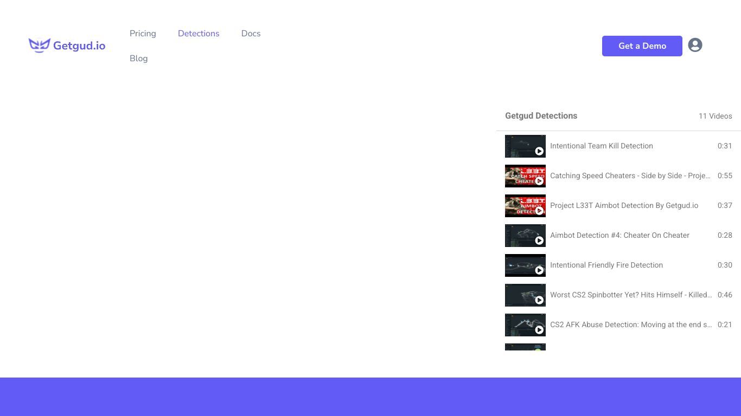Play the Project L33T Aimbot Detection thumbnail
Viewport: 741px width, 416px height.
click(x=525, y=206)
